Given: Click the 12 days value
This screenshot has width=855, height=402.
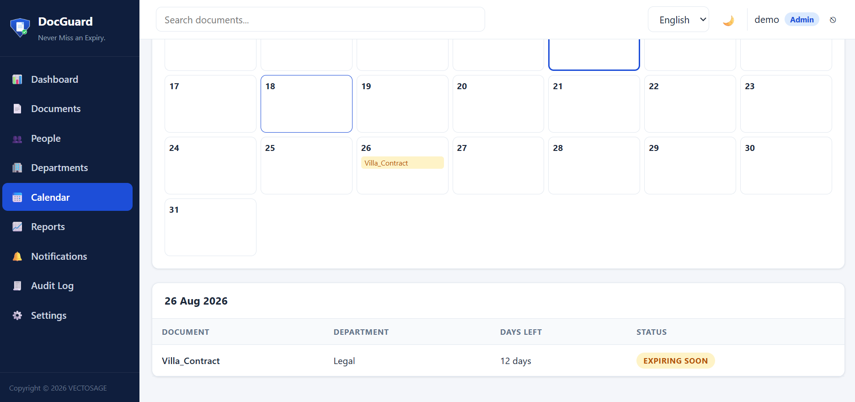Looking at the screenshot, I should (x=516, y=361).
